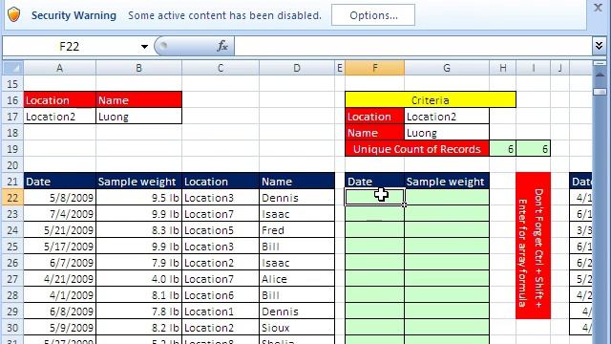Image resolution: width=611 pixels, height=344 pixels.
Task: Click empty green cell G22
Action: coord(447,198)
